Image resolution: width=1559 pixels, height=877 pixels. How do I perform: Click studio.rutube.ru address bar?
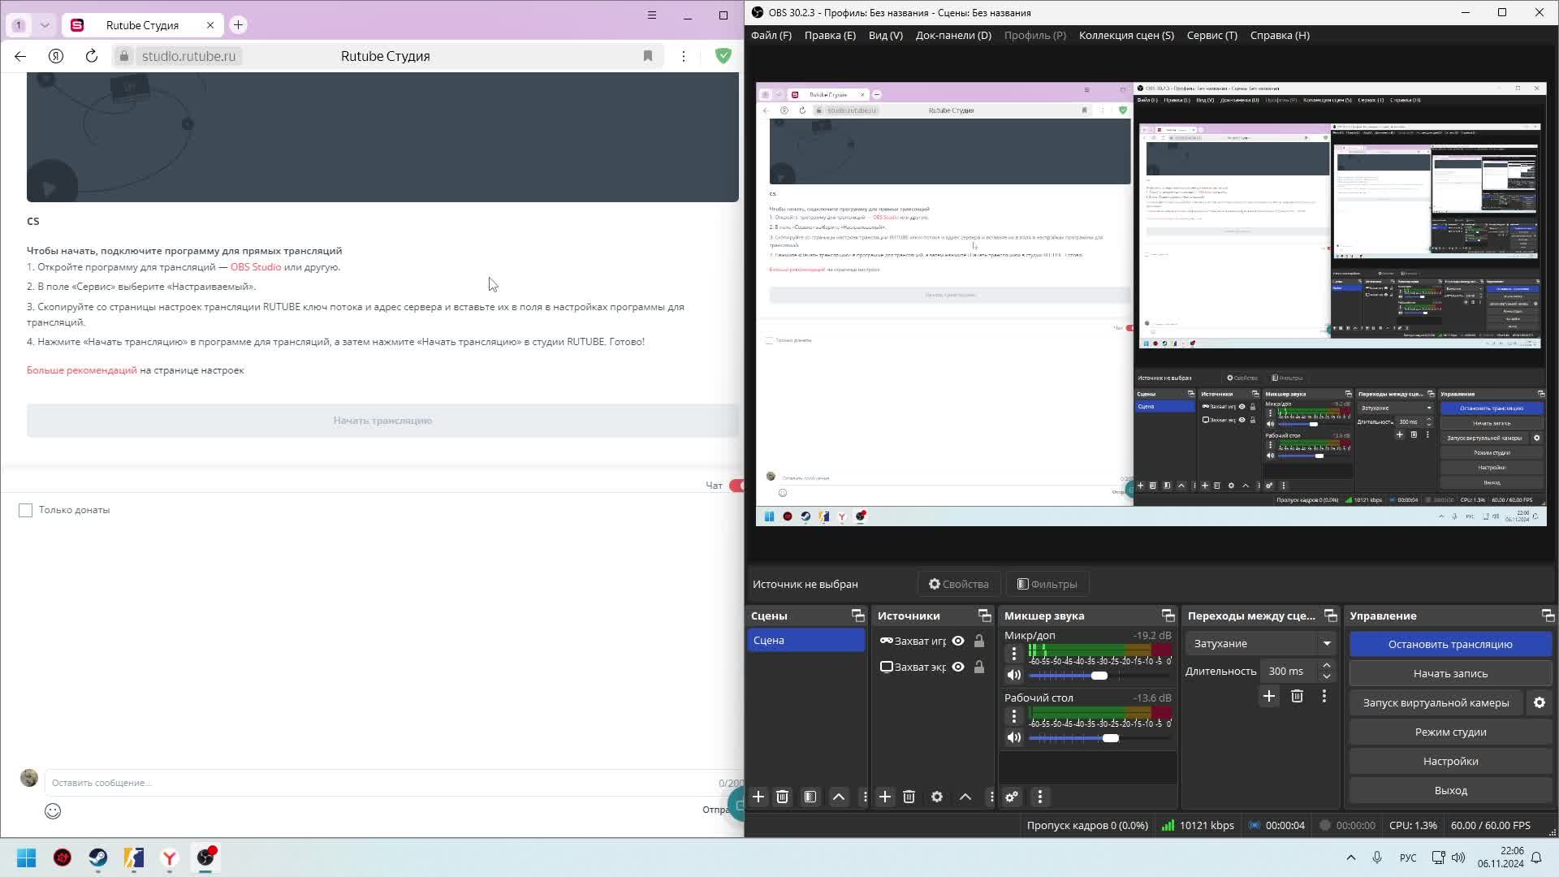point(188,56)
